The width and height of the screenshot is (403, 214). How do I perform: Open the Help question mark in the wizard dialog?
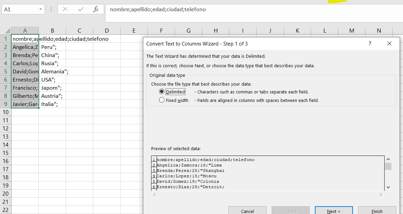point(370,43)
